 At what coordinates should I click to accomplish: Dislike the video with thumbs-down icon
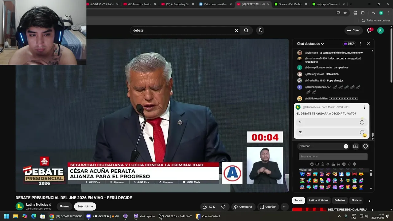(x=224, y=207)
